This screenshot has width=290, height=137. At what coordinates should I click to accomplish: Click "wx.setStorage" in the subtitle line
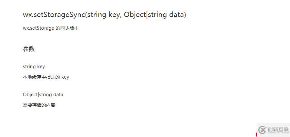(39, 28)
